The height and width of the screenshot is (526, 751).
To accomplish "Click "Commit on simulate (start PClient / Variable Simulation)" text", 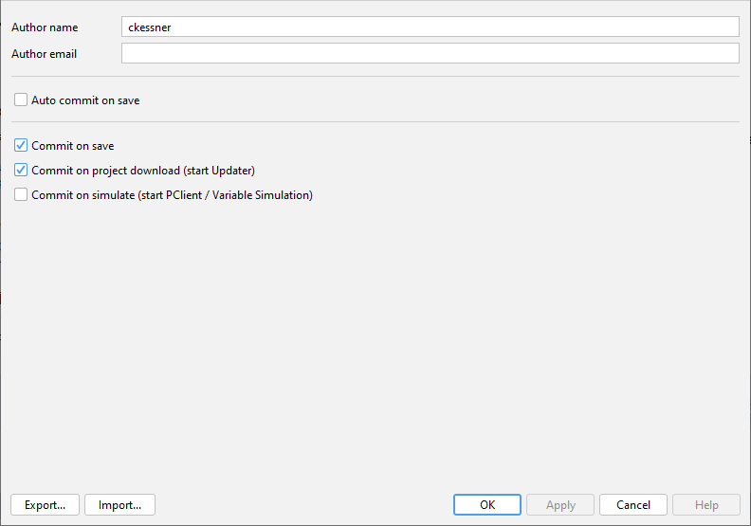I will point(172,195).
